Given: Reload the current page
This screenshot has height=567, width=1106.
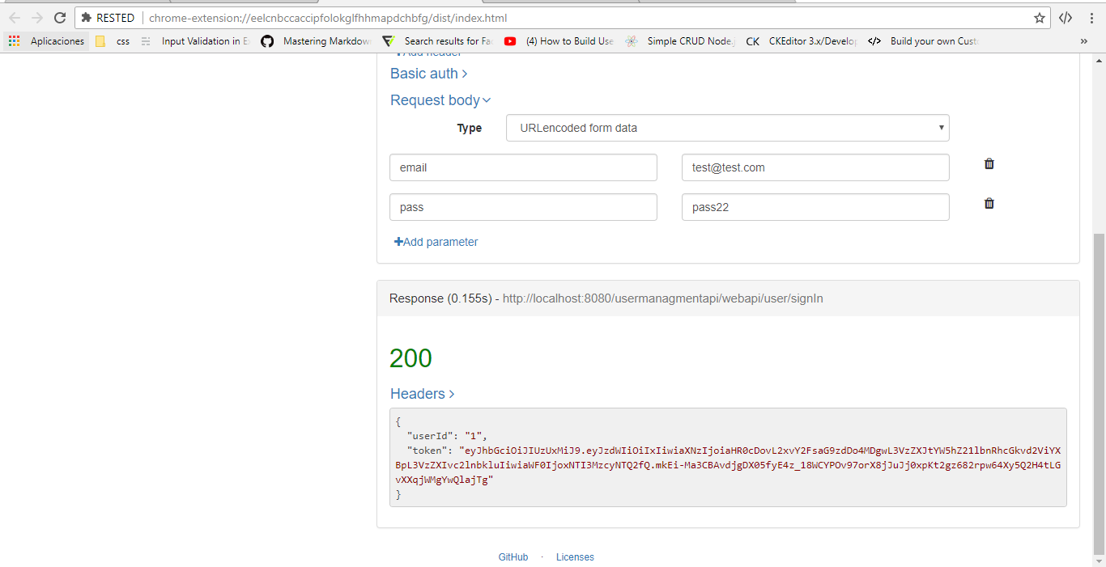Looking at the screenshot, I should click(60, 17).
